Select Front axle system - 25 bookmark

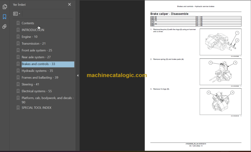click(x=37, y=50)
